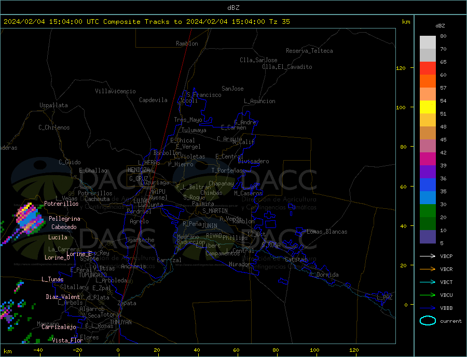
Task: Click the L_Tunas pink label
Action: click(52, 279)
